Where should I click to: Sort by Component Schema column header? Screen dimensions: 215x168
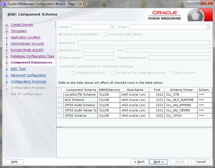(81, 90)
